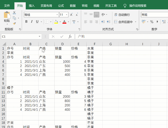The image size is (168, 128).
Task: Switch to the 插入 tab
Action: pos(31,6)
